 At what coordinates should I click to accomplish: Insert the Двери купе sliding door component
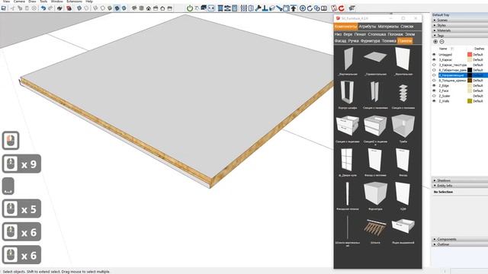[x=348, y=162]
